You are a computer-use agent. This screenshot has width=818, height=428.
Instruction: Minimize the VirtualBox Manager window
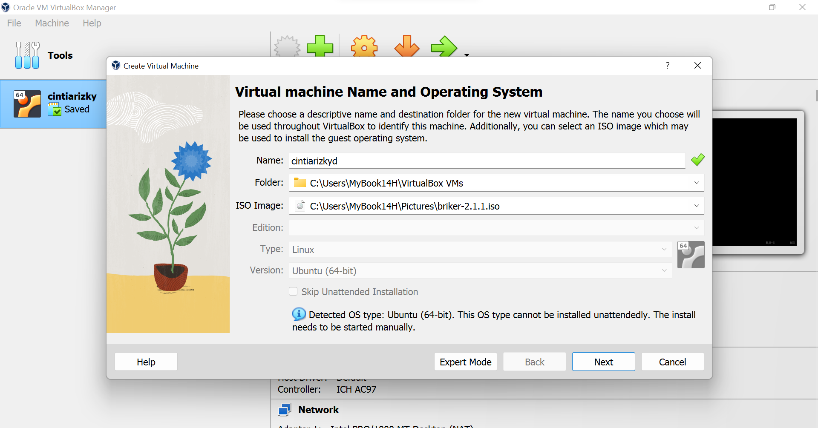pos(743,7)
